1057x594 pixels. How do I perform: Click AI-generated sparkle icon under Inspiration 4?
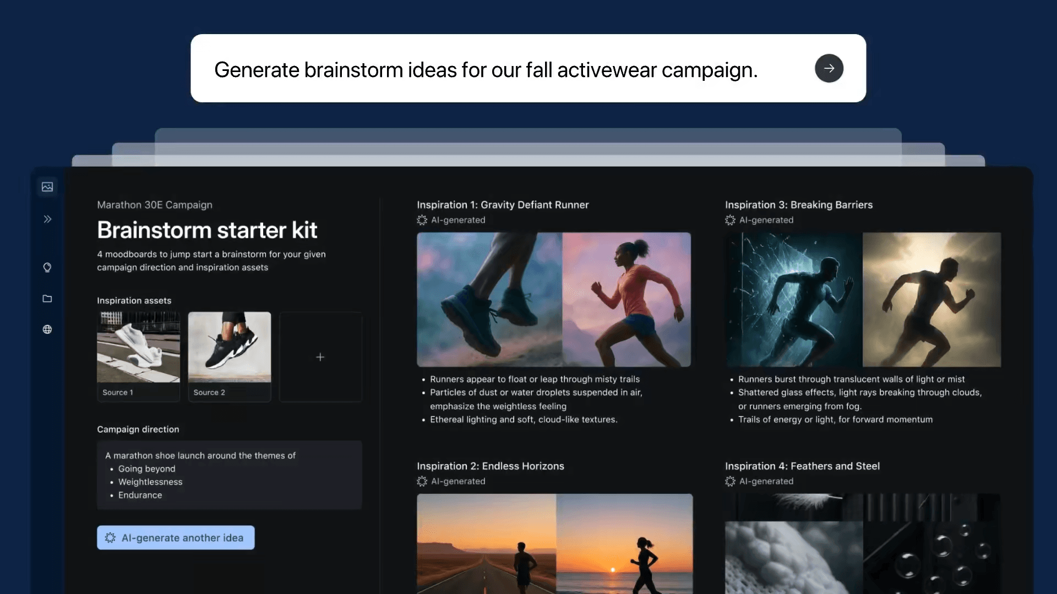tap(730, 481)
